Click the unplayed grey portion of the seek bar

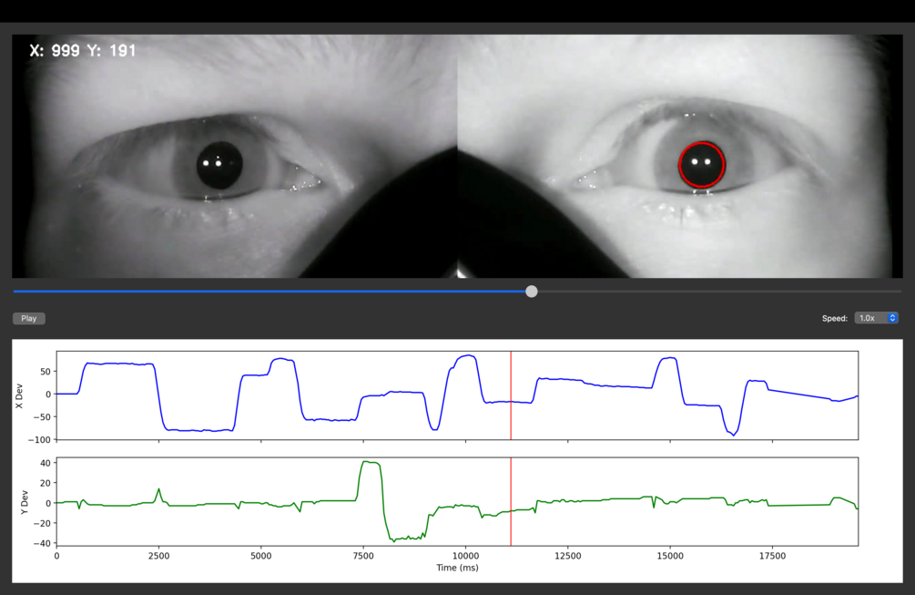pyautogui.click(x=719, y=292)
